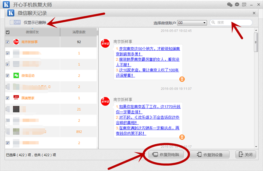Viewport: 263px width, 171px height.
Task: Click the 开心手机恢复大师 K logo
Action: (6, 4)
